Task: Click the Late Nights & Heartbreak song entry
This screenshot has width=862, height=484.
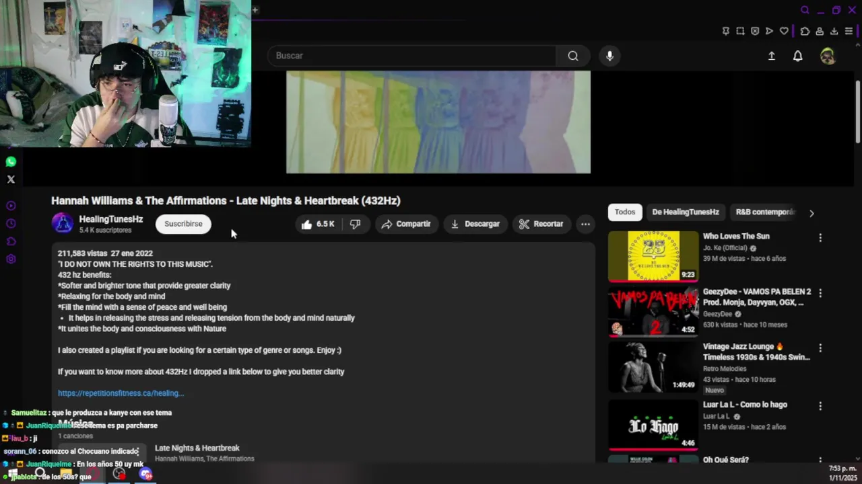Action: [x=205, y=453]
